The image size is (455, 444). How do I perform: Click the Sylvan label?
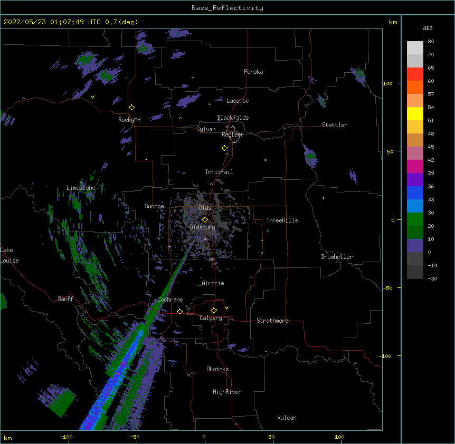coord(206,129)
